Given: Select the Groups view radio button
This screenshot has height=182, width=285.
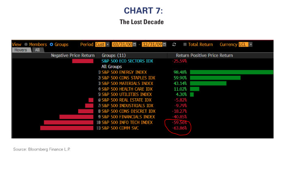Looking at the screenshot, I should coord(51,44).
